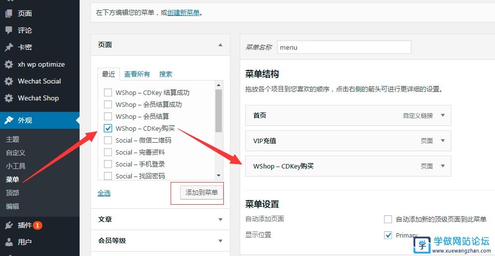Expand WShop – CDKey购买 menu item arrow
Viewport: 495px width, 256px height.
pyautogui.click(x=443, y=166)
